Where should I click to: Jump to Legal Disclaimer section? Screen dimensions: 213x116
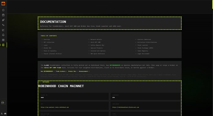point(143,53)
